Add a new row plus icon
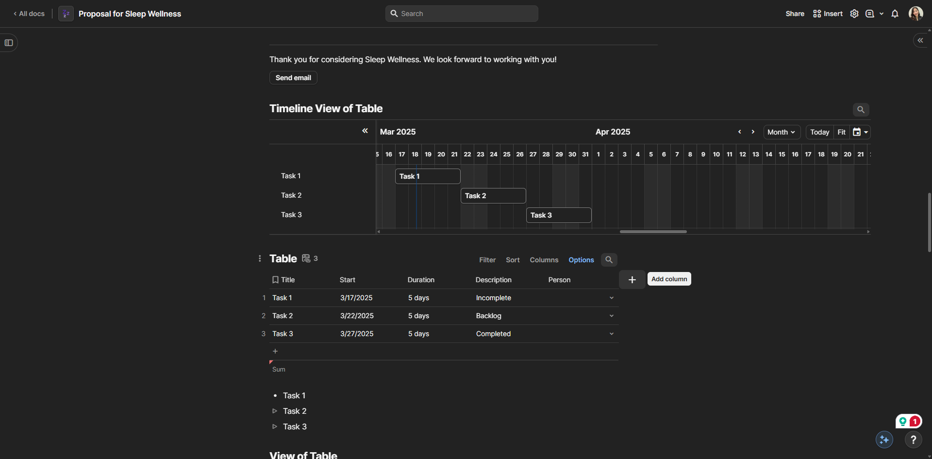 pos(275,351)
